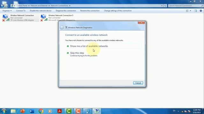Viewport: 204px width, 114px height.
Task: Go back with the Explorer back button
Action: pos(2,6)
